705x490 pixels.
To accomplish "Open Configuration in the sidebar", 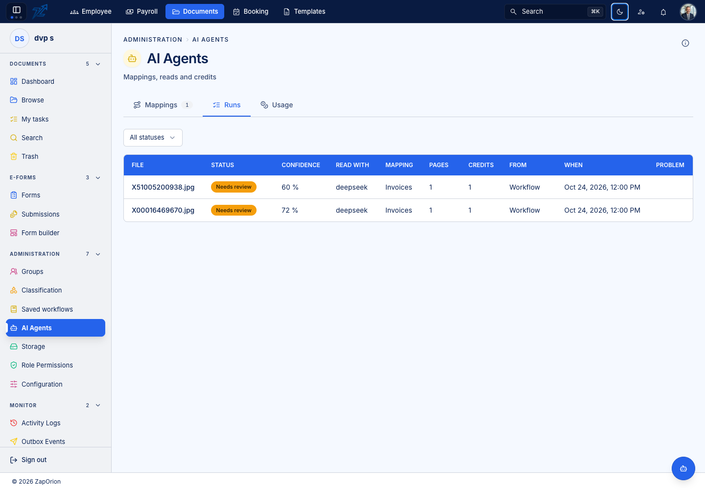I will point(56,384).
